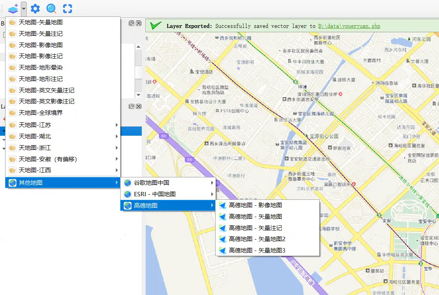Select 天地图-影像注记 menu entry
The height and width of the screenshot is (295, 439).
point(63,56)
